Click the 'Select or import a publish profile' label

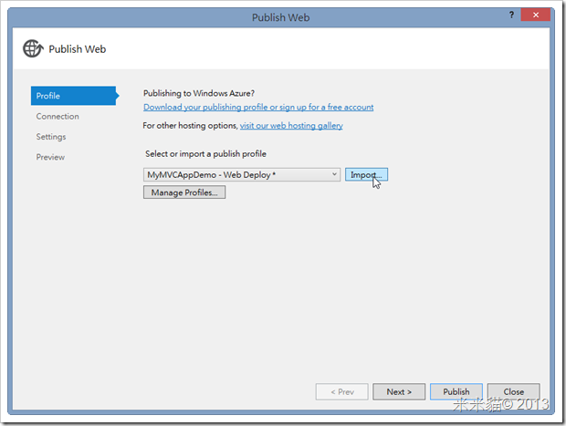[x=205, y=153]
